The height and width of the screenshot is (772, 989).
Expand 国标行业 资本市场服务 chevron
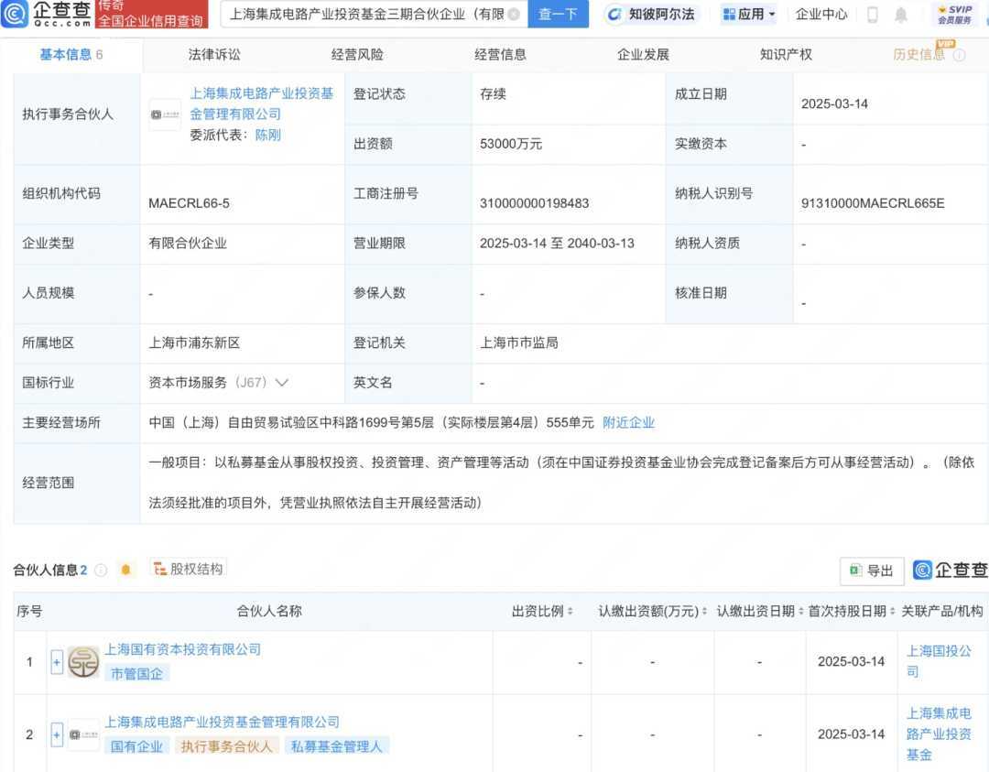281,383
